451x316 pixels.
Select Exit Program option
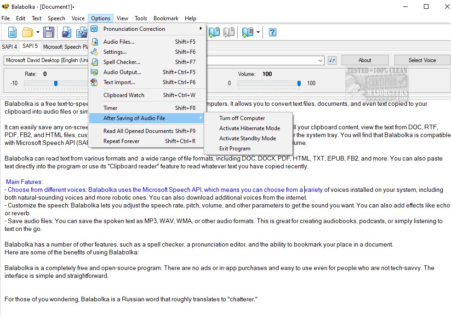(x=248, y=149)
